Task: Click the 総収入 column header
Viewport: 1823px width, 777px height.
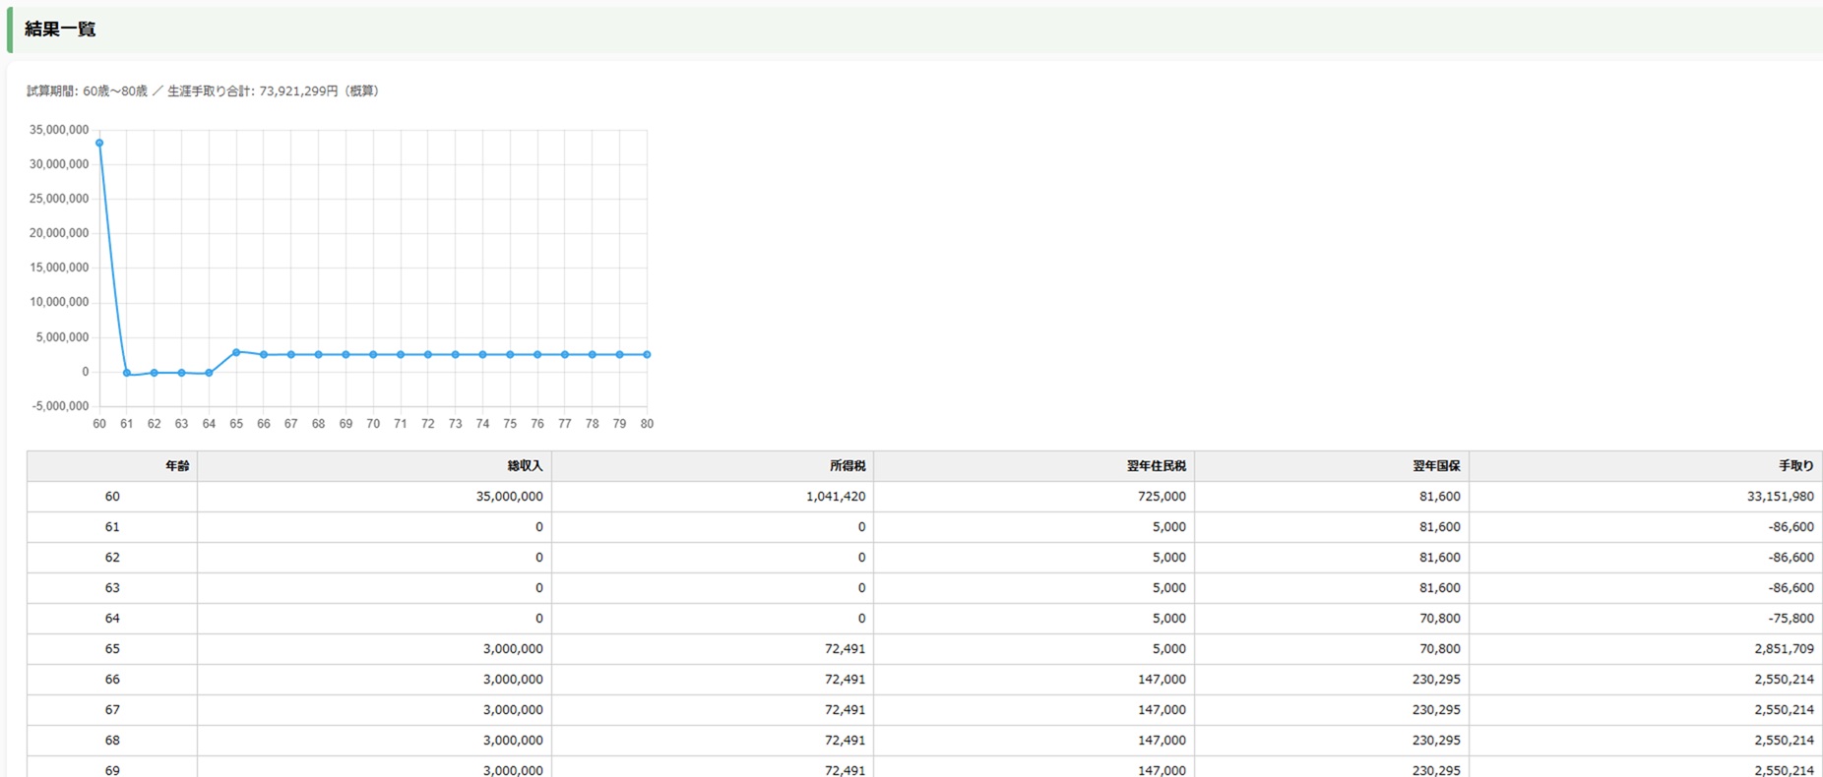Action: [525, 466]
